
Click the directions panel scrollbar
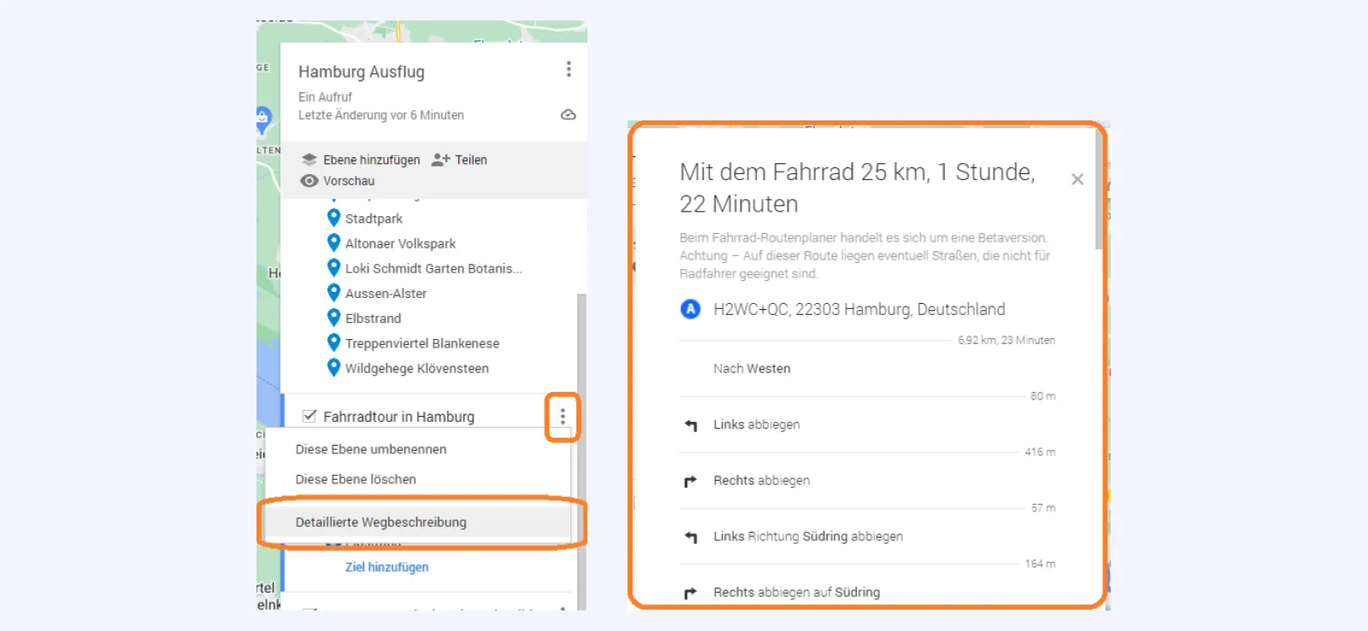pyautogui.click(x=1099, y=189)
